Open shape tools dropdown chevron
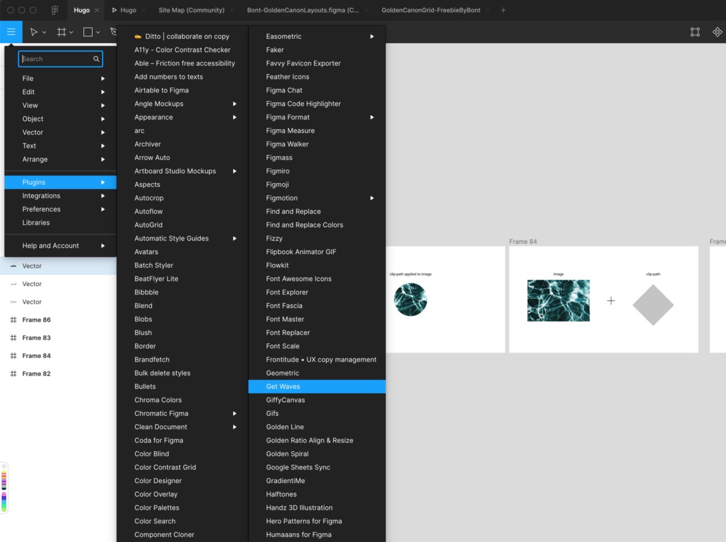This screenshot has width=726, height=542. (x=98, y=33)
